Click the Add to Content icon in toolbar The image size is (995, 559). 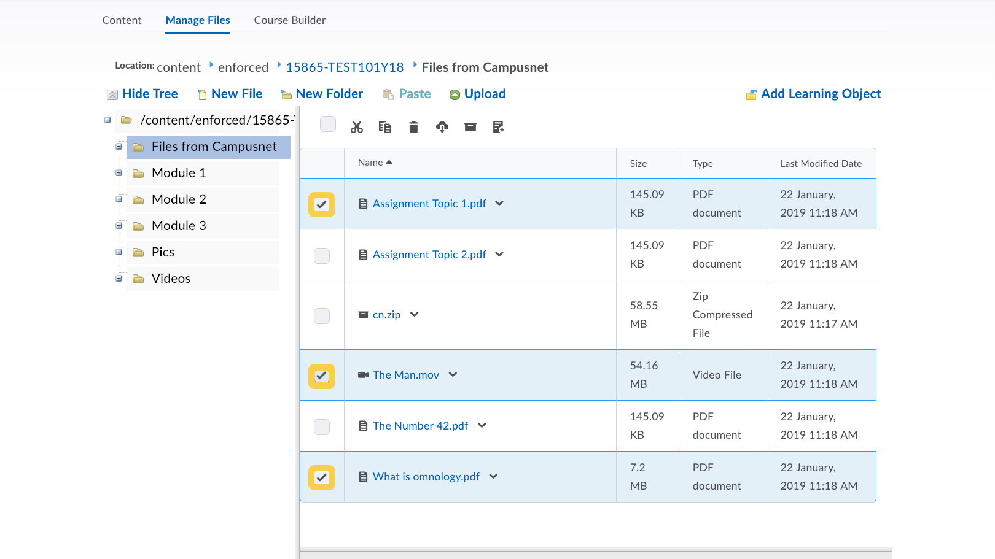499,127
